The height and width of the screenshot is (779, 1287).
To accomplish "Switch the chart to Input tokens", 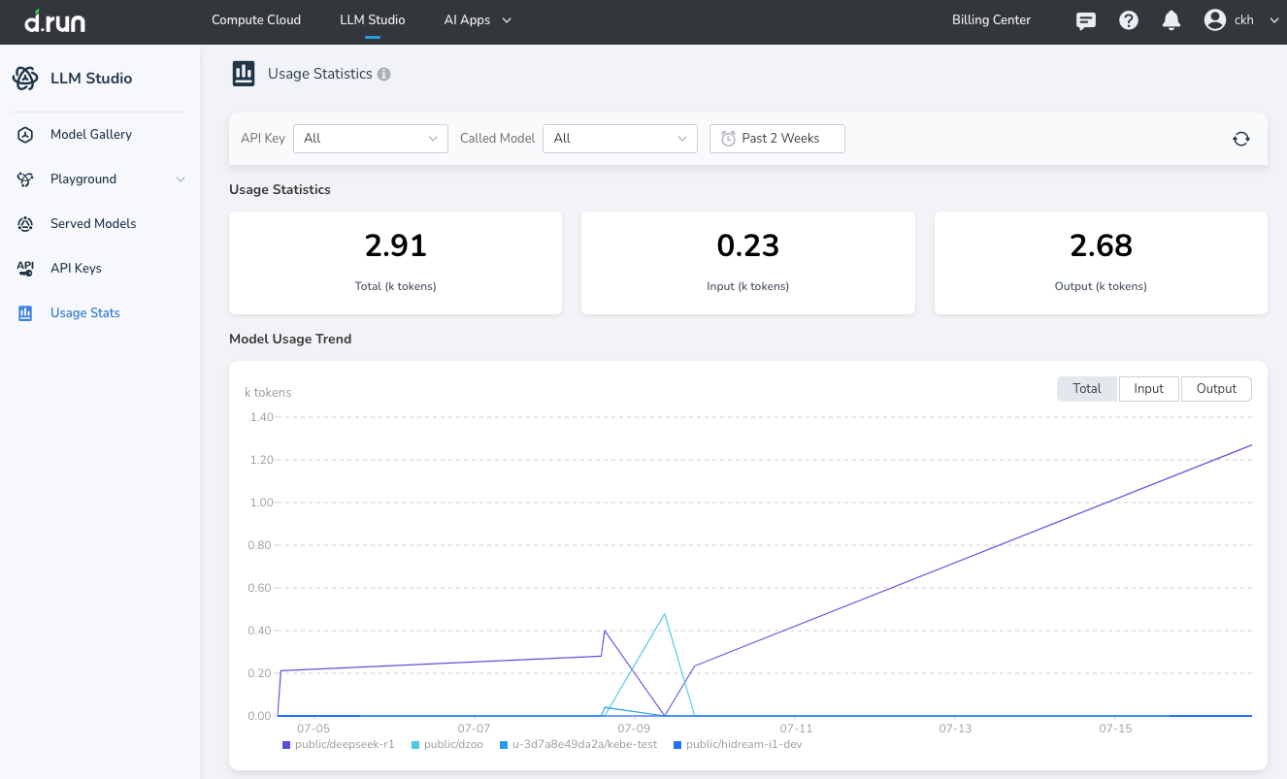I will (1148, 388).
